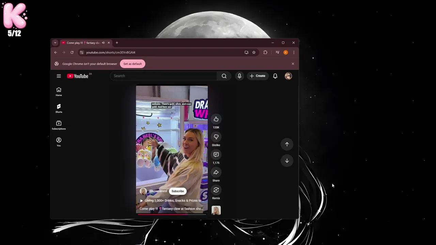Open Subscriptions in the sidebar

[x=59, y=125]
